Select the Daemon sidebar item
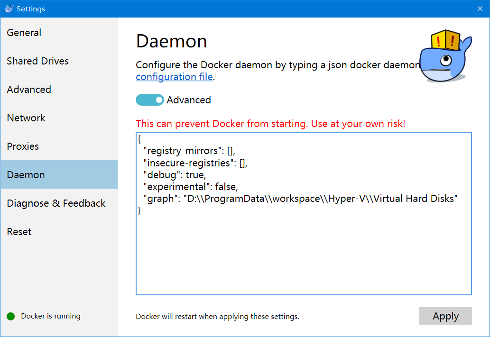 coord(59,174)
